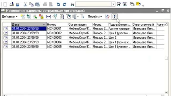Click document status icon for row МСК00001
Viewport: 171px width, 96px height.
(x=6, y=29)
